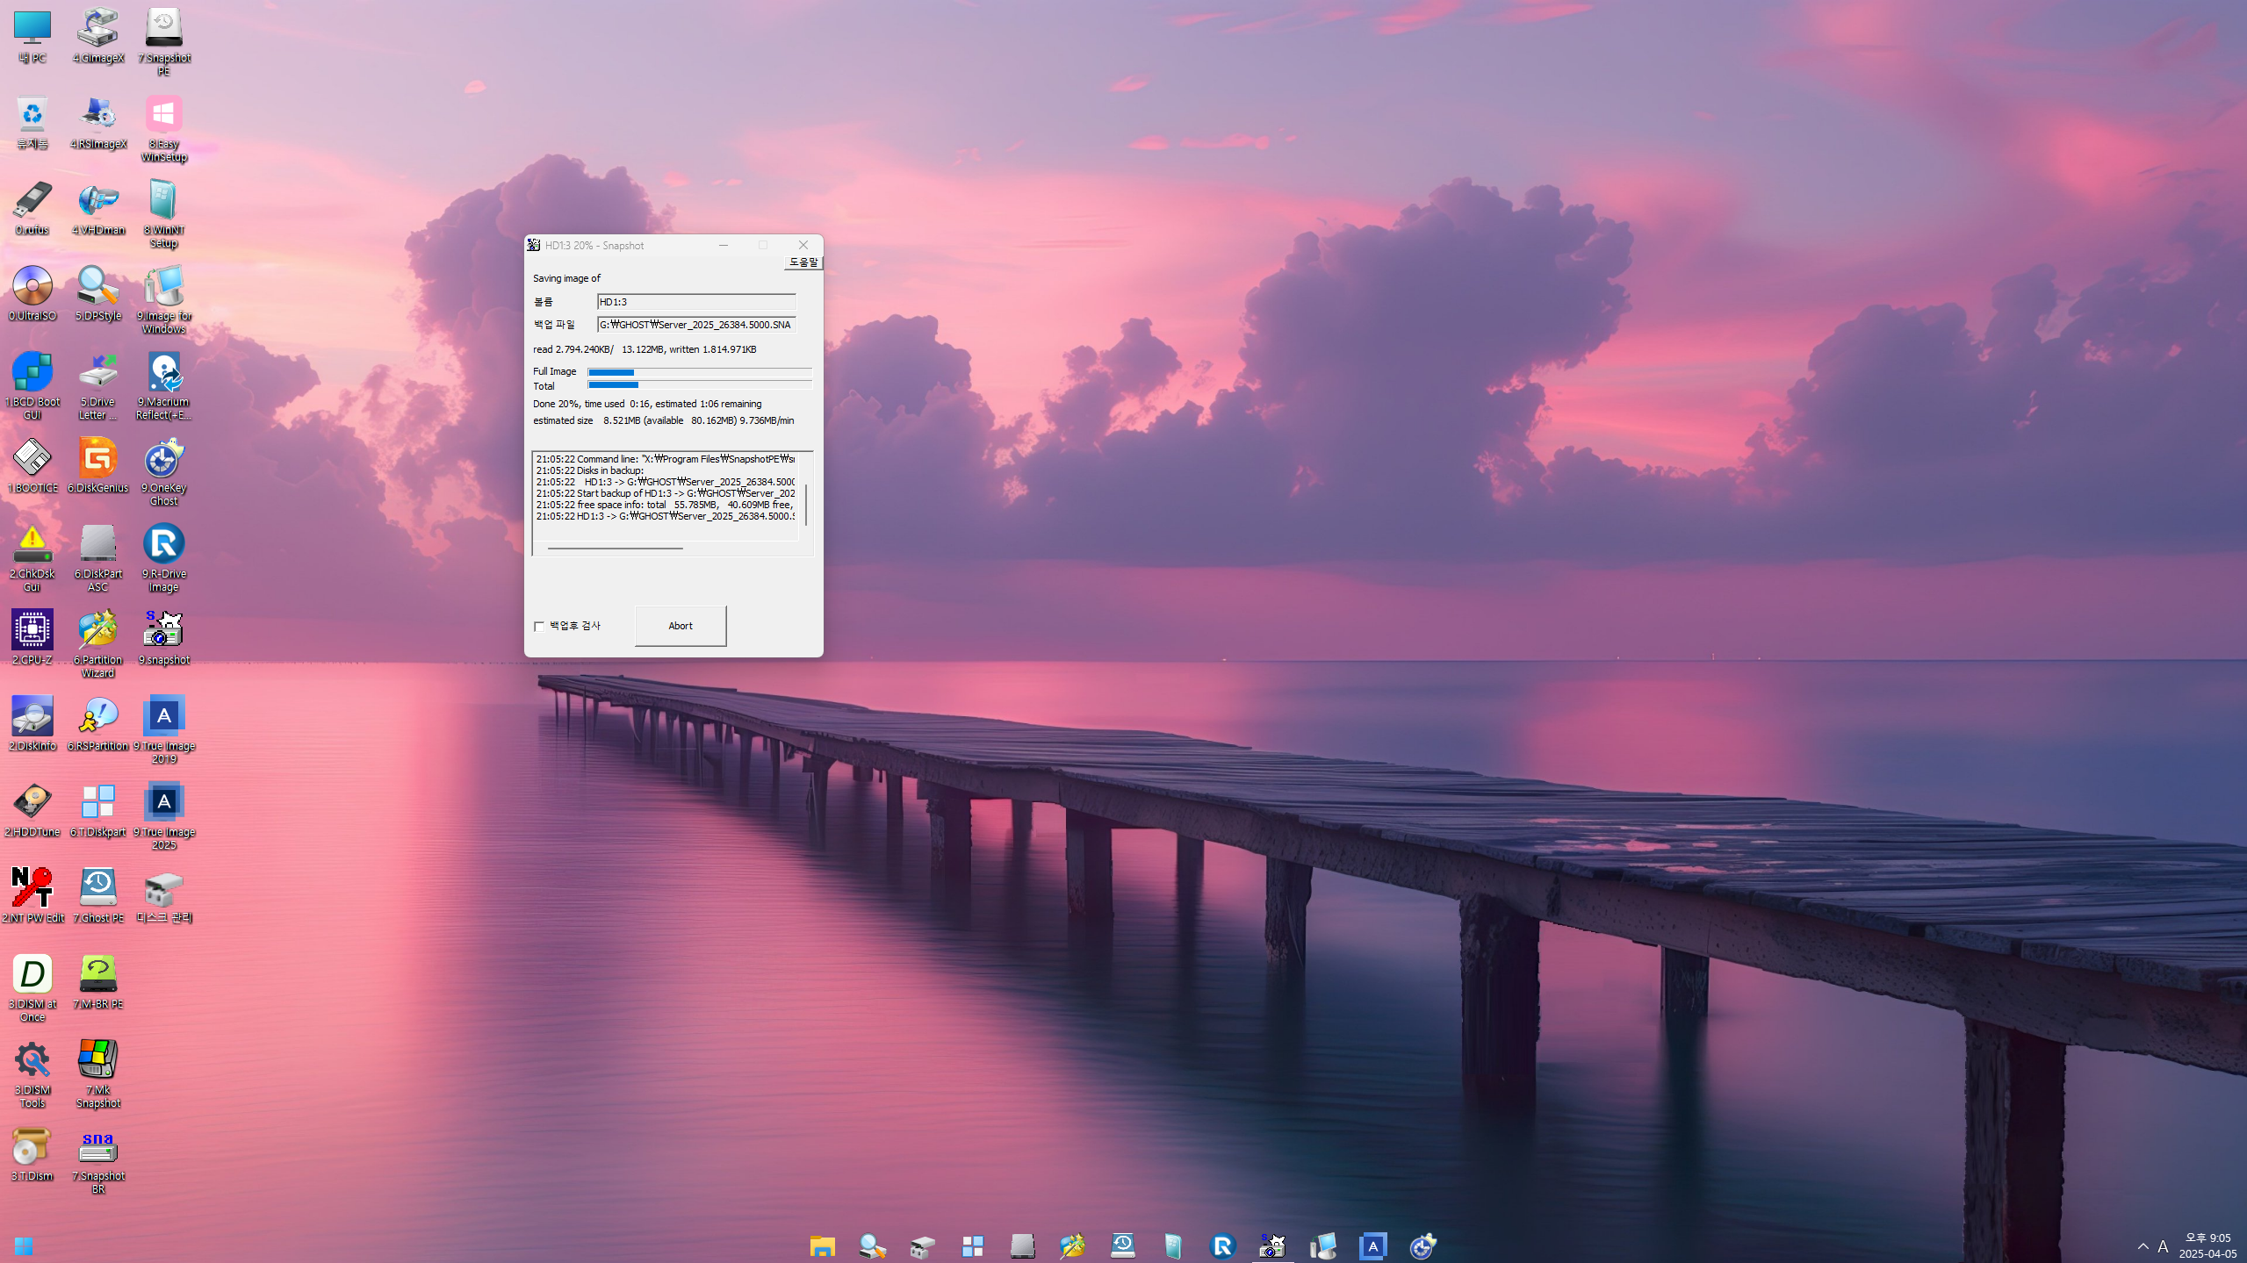Click the 도움말 help button
2247x1263 pixels.
(x=803, y=262)
